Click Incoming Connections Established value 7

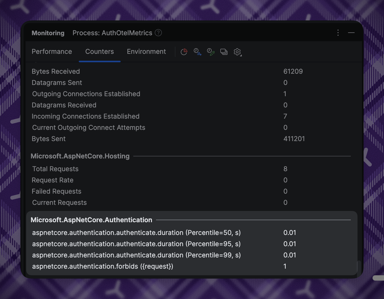(285, 116)
